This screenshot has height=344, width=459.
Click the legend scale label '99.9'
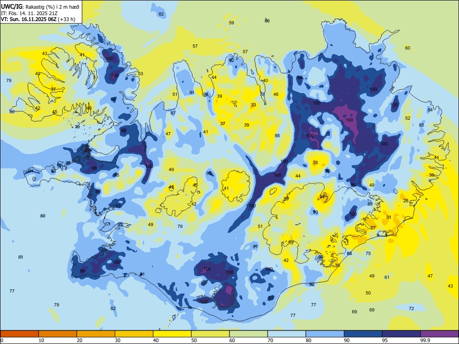425,340
